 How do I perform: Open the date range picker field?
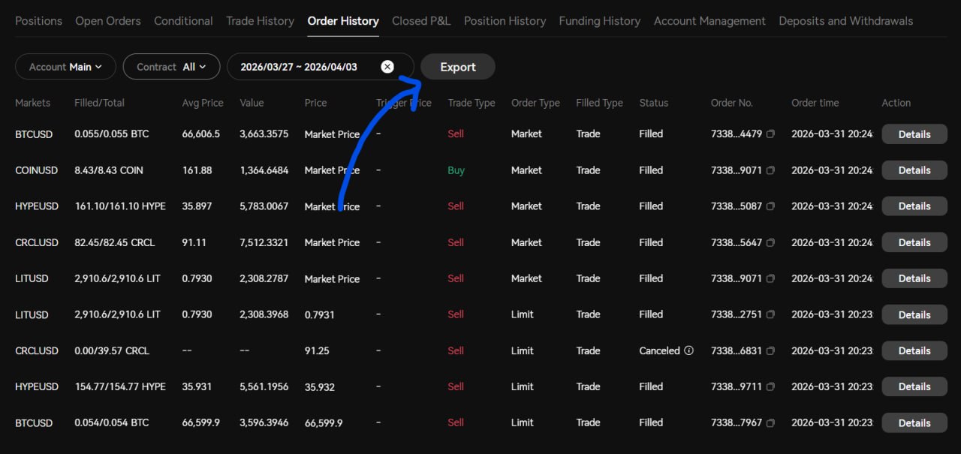click(299, 67)
